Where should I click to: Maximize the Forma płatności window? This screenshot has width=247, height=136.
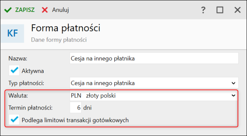point(220,10)
